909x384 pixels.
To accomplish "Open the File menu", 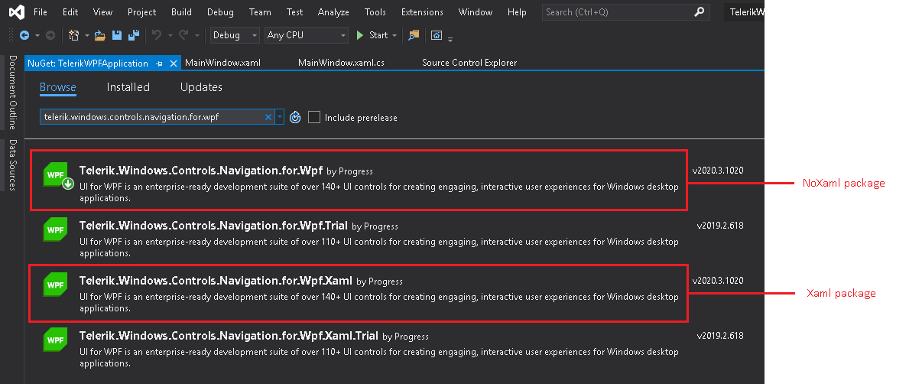I will tap(41, 12).
